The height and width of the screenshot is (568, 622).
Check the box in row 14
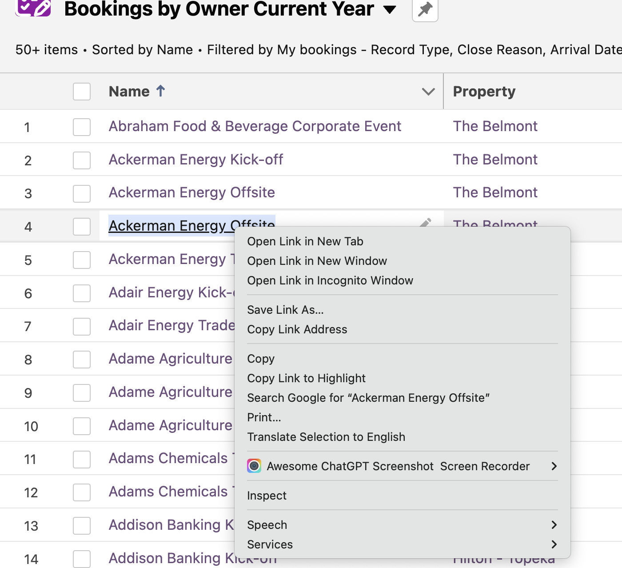click(82, 559)
